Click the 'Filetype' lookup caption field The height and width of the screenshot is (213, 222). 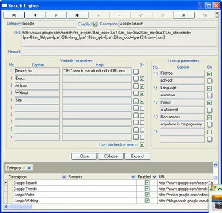[182, 73]
